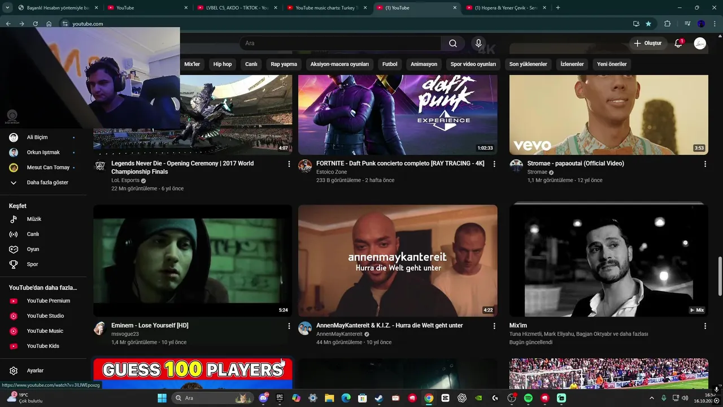
Task: Select the Animasyon filter chip
Action: (x=424, y=64)
